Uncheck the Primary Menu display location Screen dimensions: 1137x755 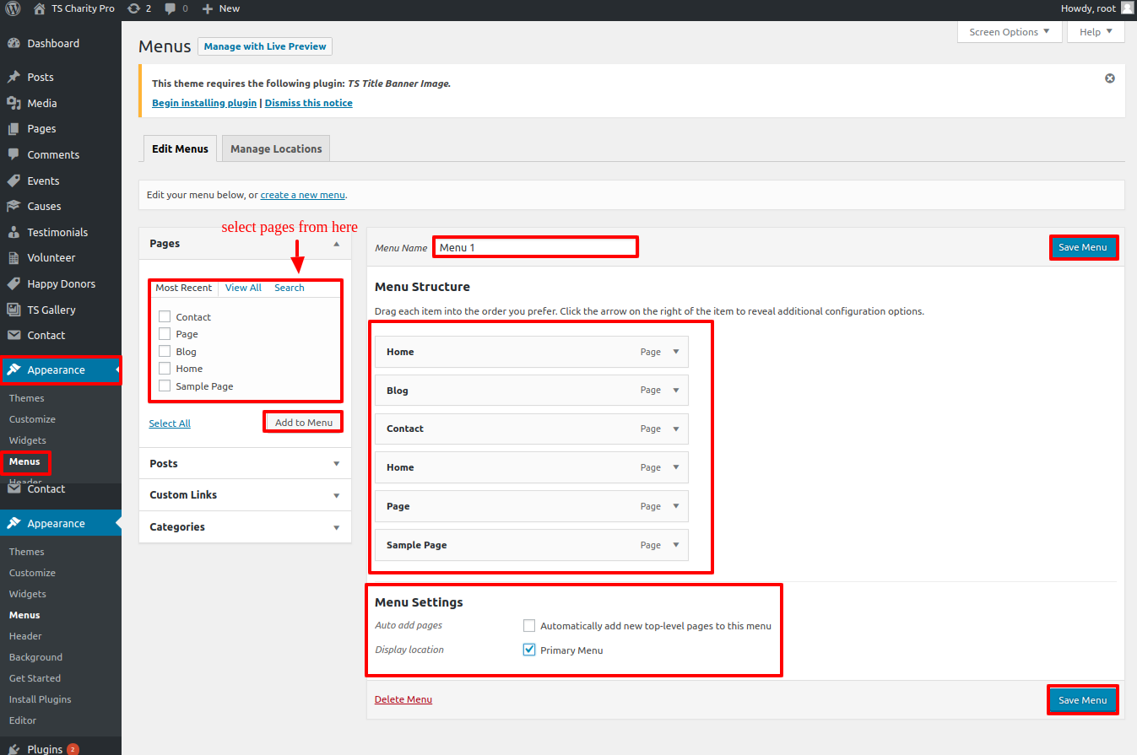click(529, 650)
